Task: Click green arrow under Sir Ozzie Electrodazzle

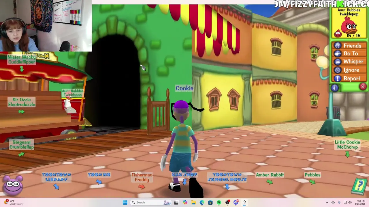Action: point(22,112)
